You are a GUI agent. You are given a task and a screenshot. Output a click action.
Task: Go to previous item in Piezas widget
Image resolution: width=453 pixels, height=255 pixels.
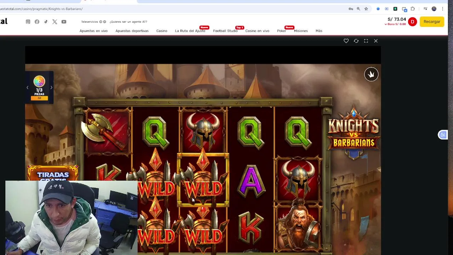[28, 87]
